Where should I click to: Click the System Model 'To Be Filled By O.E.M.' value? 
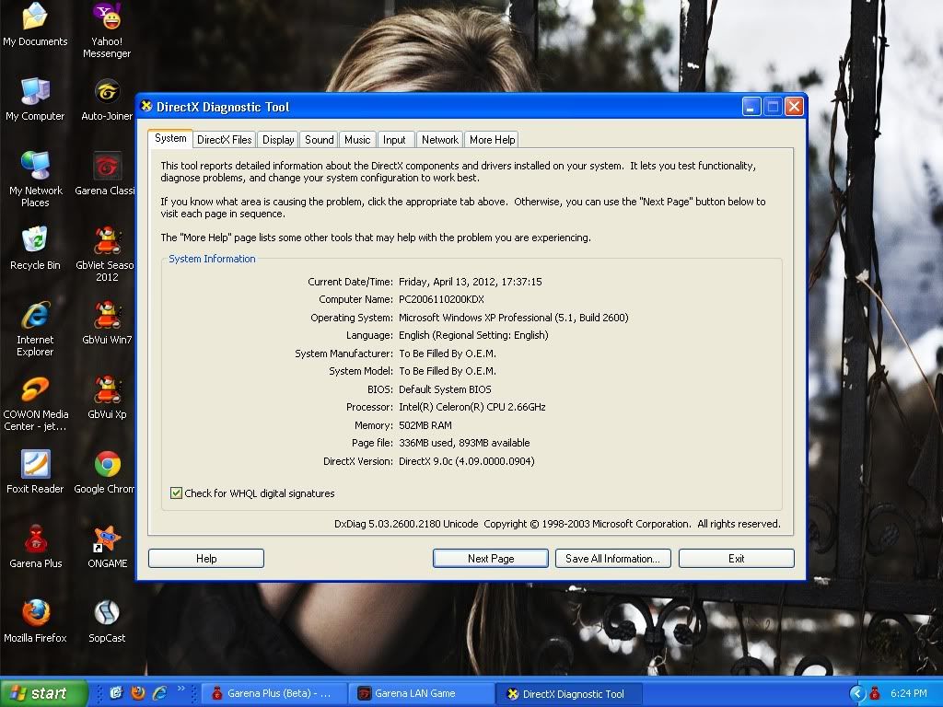(448, 371)
